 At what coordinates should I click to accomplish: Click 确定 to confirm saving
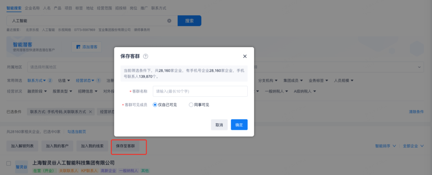tap(239, 125)
